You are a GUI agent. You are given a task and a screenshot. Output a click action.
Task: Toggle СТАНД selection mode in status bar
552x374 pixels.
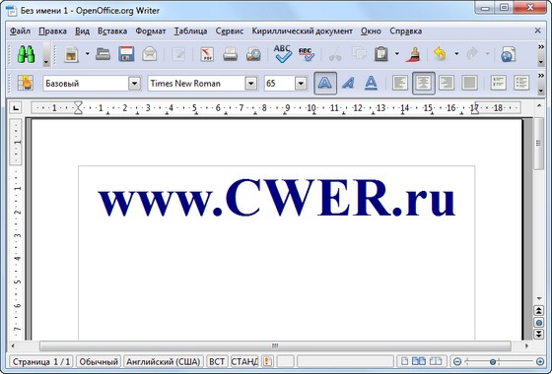pos(244,361)
